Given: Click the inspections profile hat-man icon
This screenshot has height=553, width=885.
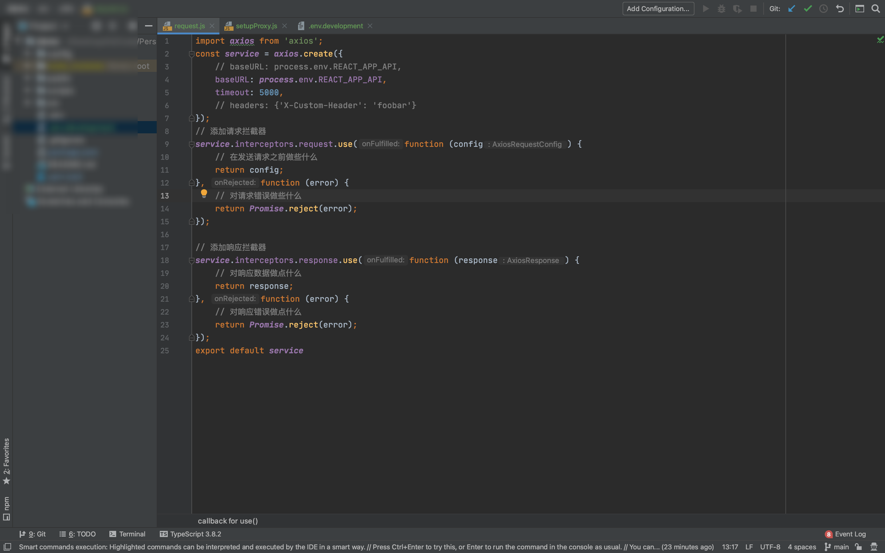Looking at the screenshot, I should pyautogui.click(x=874, y=547).
